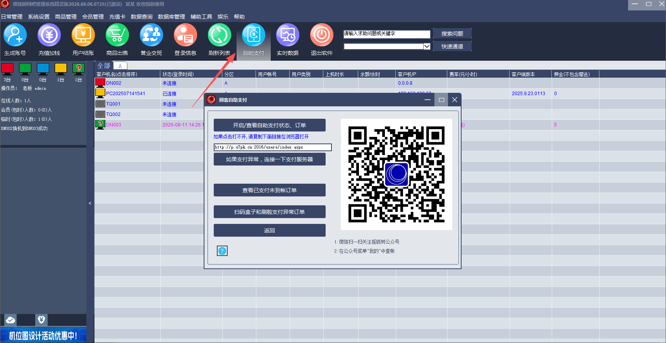Click the 客户端版本 column header
The width and height of the screenshot is (666, 343).
pyautogui.click(x=530, y=74)
